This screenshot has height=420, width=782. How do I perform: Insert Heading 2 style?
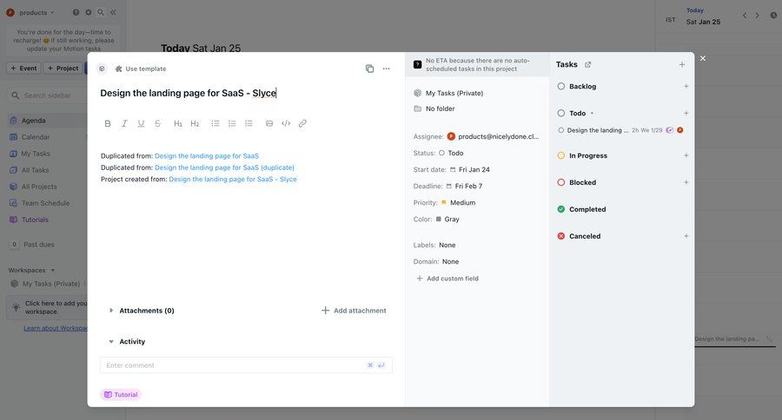coord(195,123)
